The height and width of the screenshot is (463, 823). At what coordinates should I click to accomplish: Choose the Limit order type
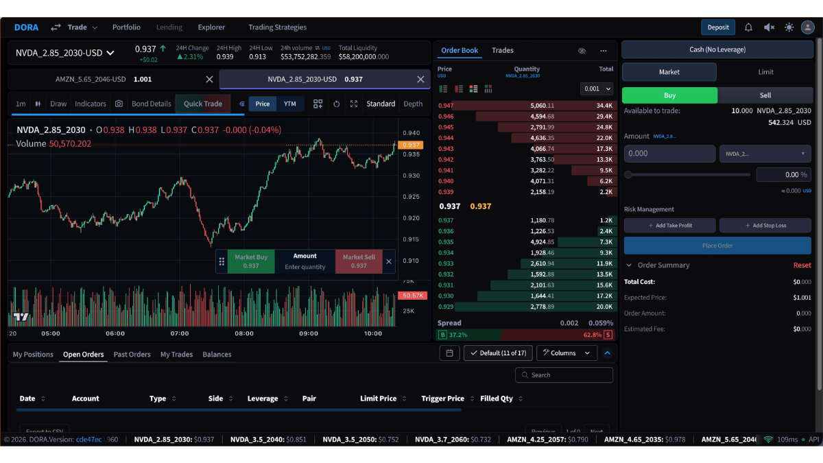click(765, 72)
